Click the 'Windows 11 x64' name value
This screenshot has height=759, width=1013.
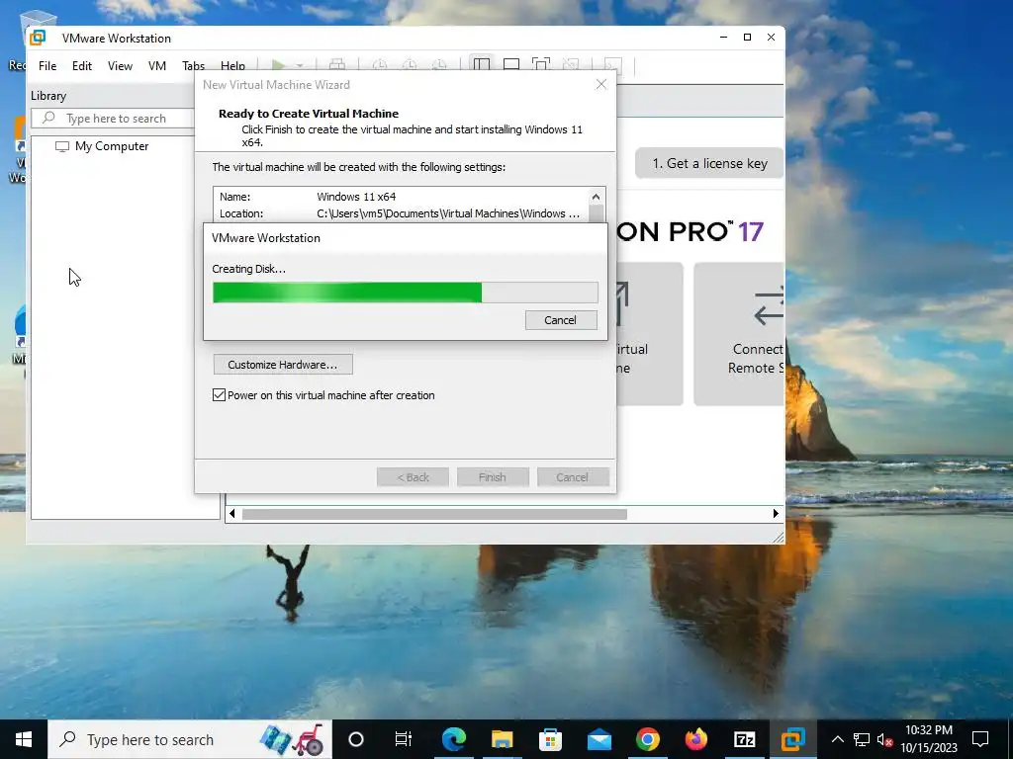[356, 197]
